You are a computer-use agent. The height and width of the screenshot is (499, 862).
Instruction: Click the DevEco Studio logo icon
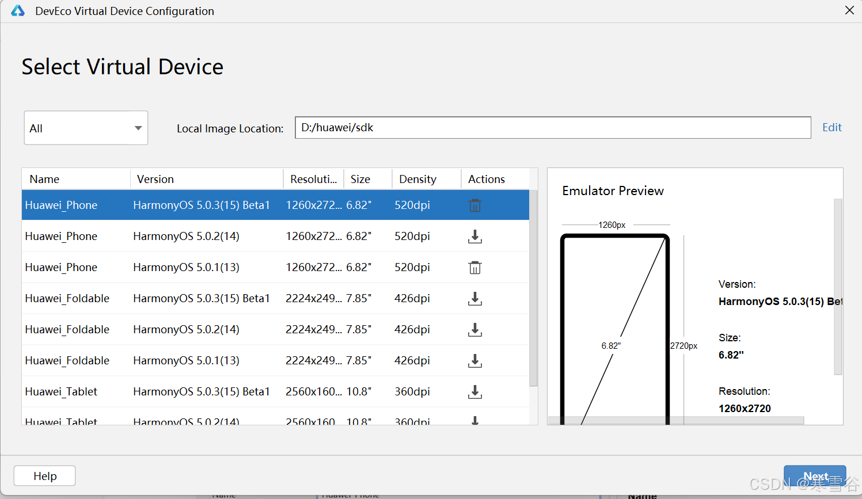pos(18,11)
